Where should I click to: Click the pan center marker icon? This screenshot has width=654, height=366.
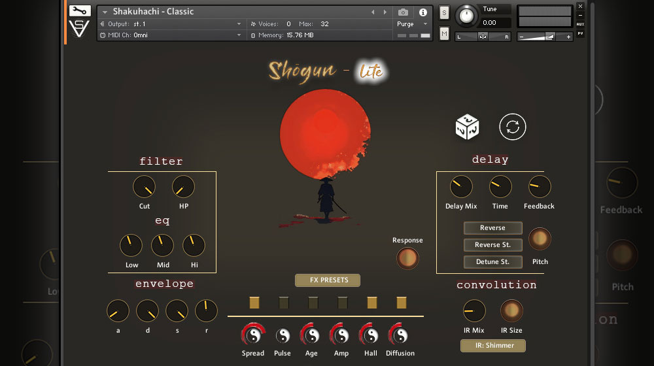(483, 37)
